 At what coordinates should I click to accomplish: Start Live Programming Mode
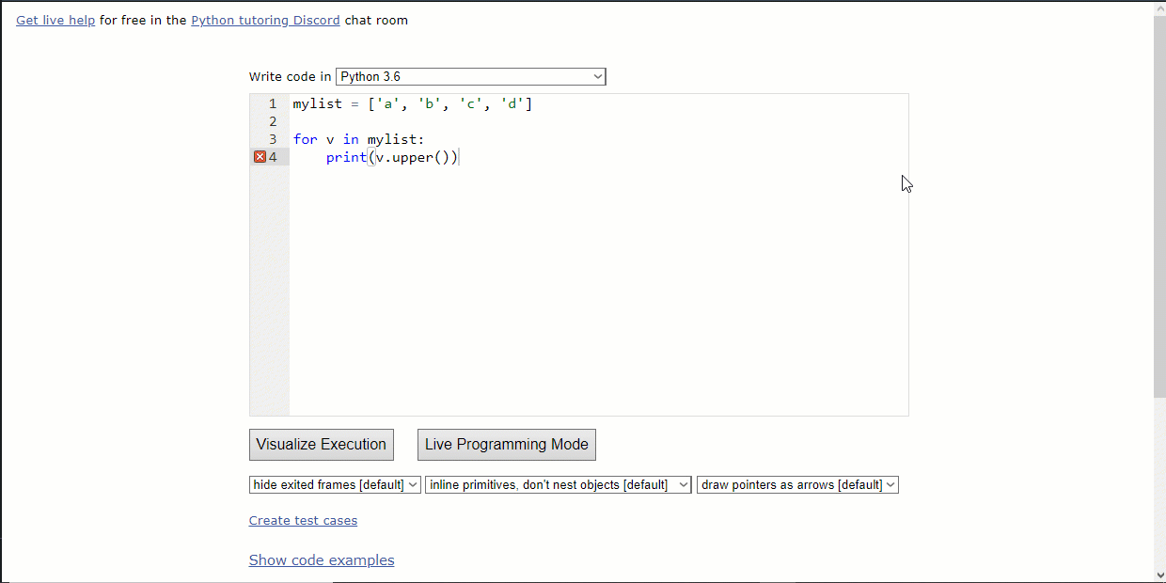(506, 445)
